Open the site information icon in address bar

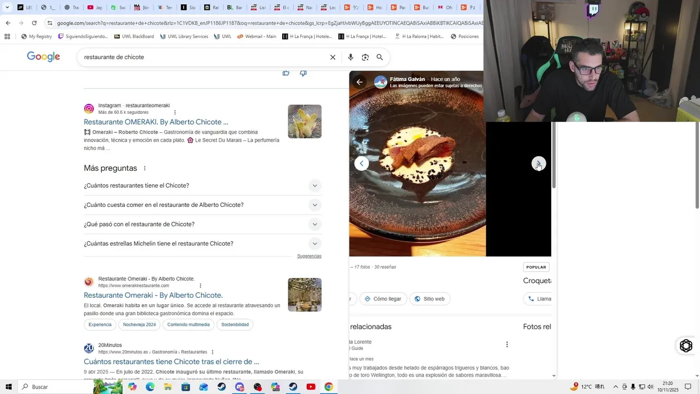click(x=50, y=23)
